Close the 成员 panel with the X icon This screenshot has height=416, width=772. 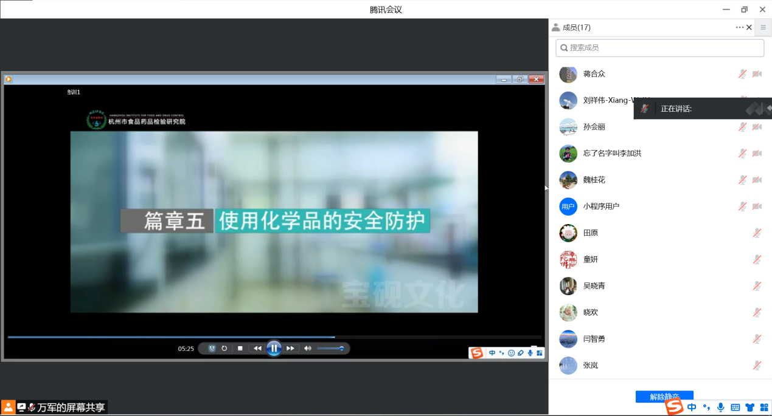749,27
